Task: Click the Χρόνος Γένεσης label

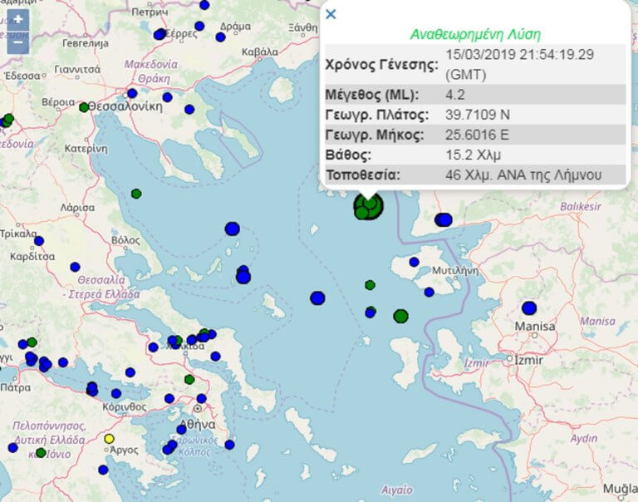Action: (381, 64)
